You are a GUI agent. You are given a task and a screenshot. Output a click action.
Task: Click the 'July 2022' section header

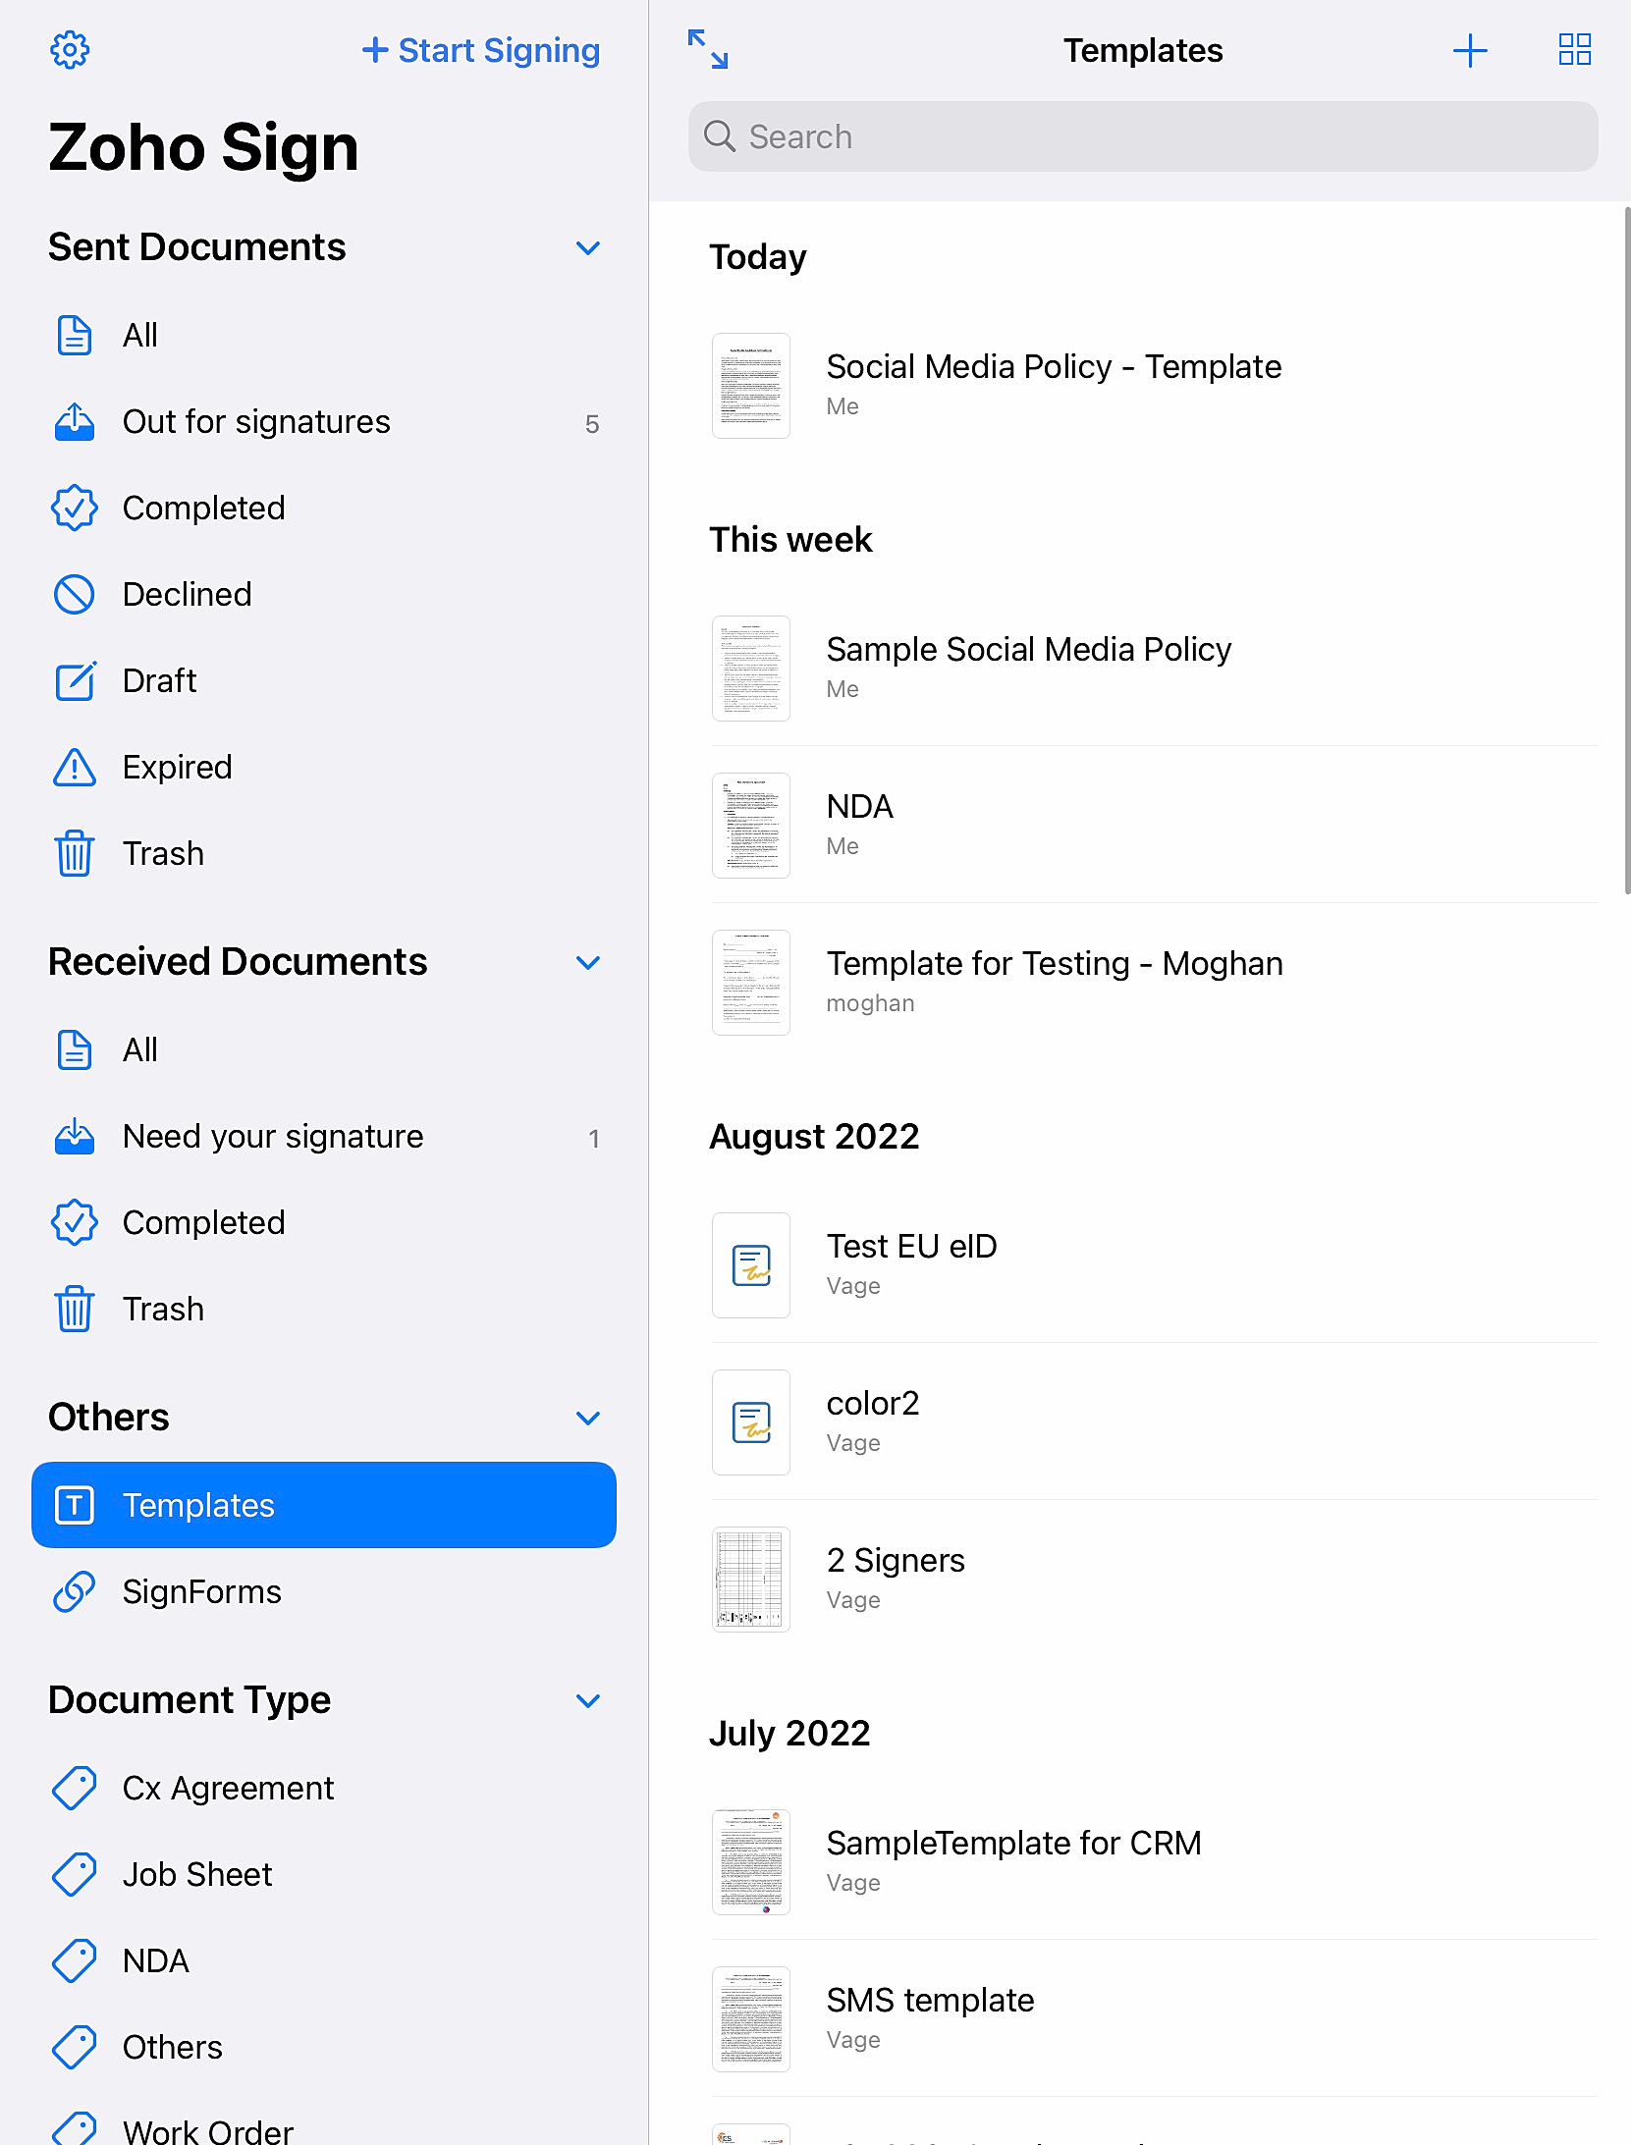(x=789, y=1734)
